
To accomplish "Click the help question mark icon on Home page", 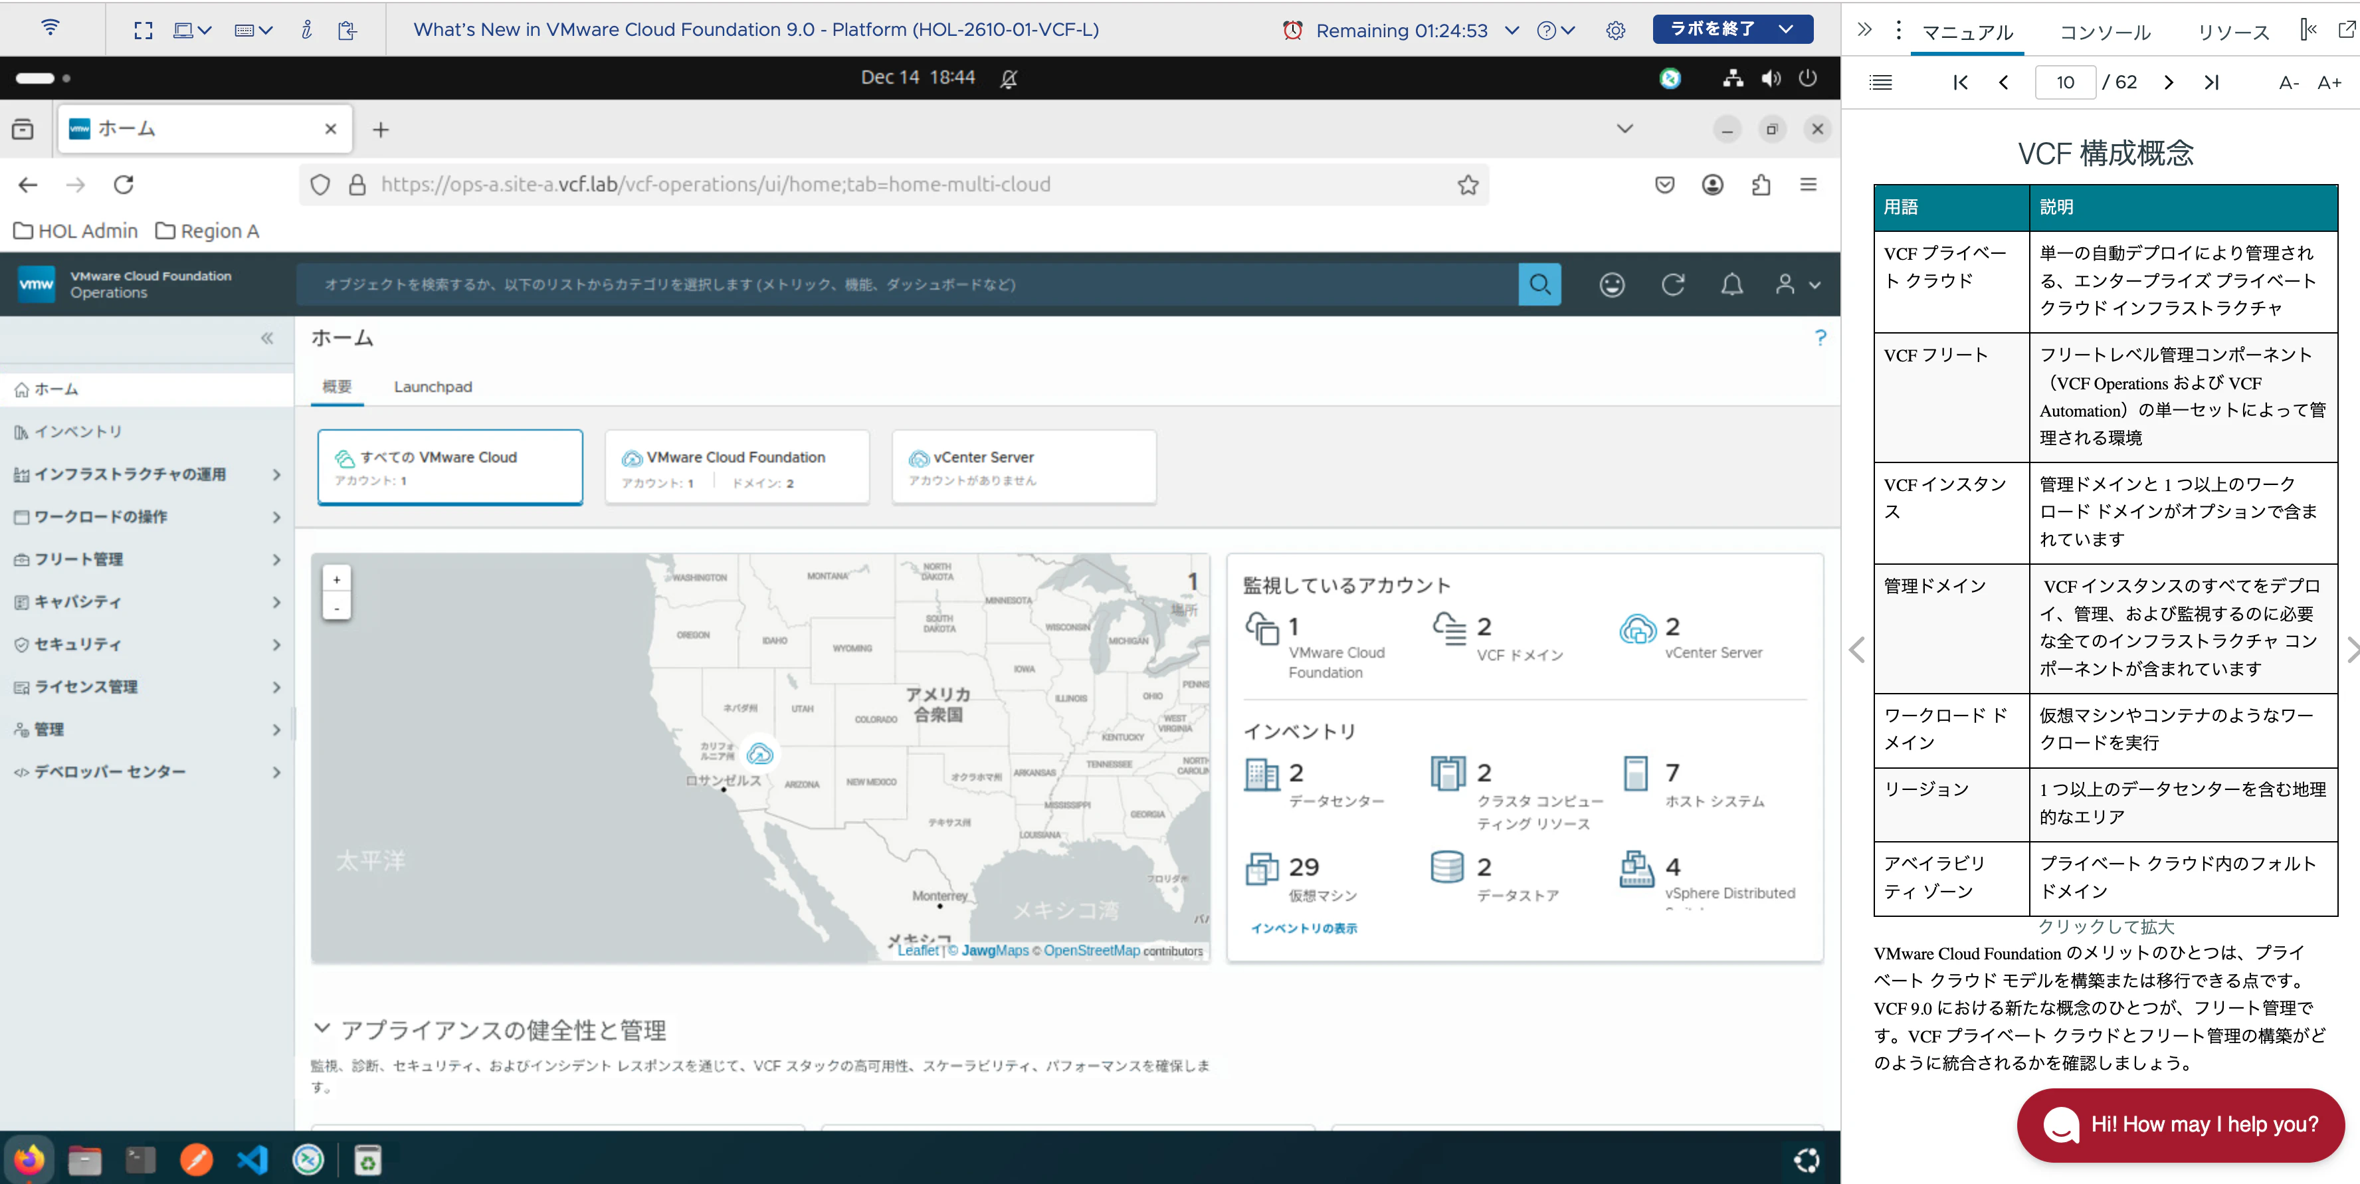I will coord(1820,338).
